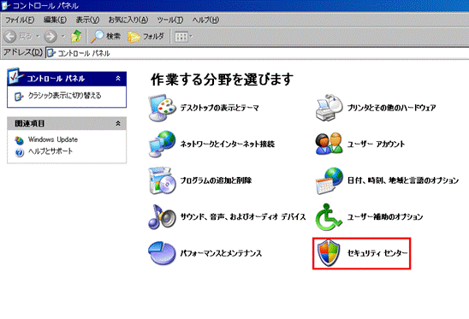Click the Forward arrow toolbar button

click(x=50, y=37)
